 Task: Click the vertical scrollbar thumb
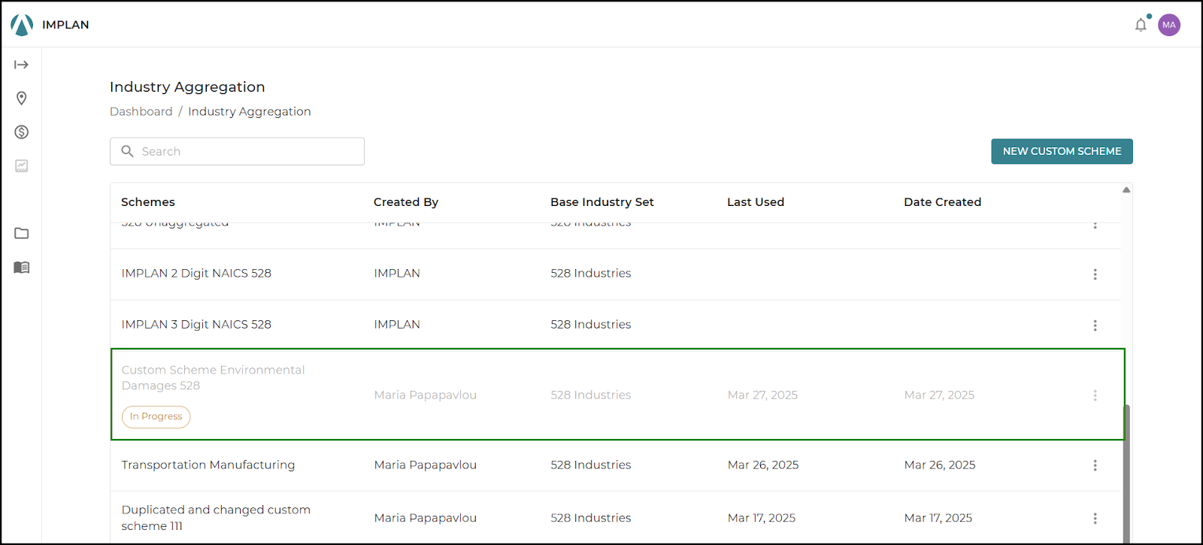pos(1126,474)
